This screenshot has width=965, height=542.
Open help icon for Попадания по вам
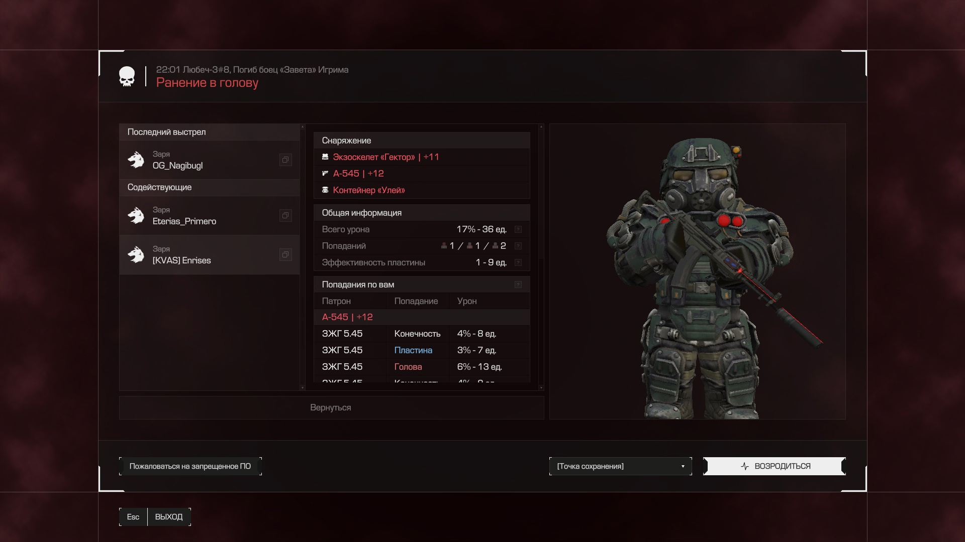[x=518, y=285]
